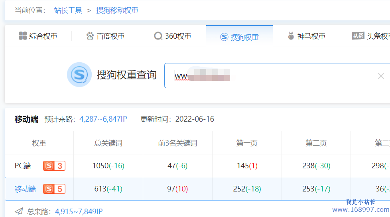Click the 神马 tab icon
This screenshot has width=390, height=217.
291,36
